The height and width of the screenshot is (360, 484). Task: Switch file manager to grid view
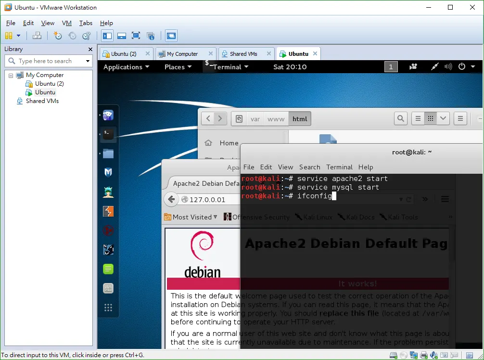[x=431, y=118]
